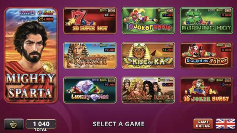Open the Luxury Hot diamond game

point(90,90)
